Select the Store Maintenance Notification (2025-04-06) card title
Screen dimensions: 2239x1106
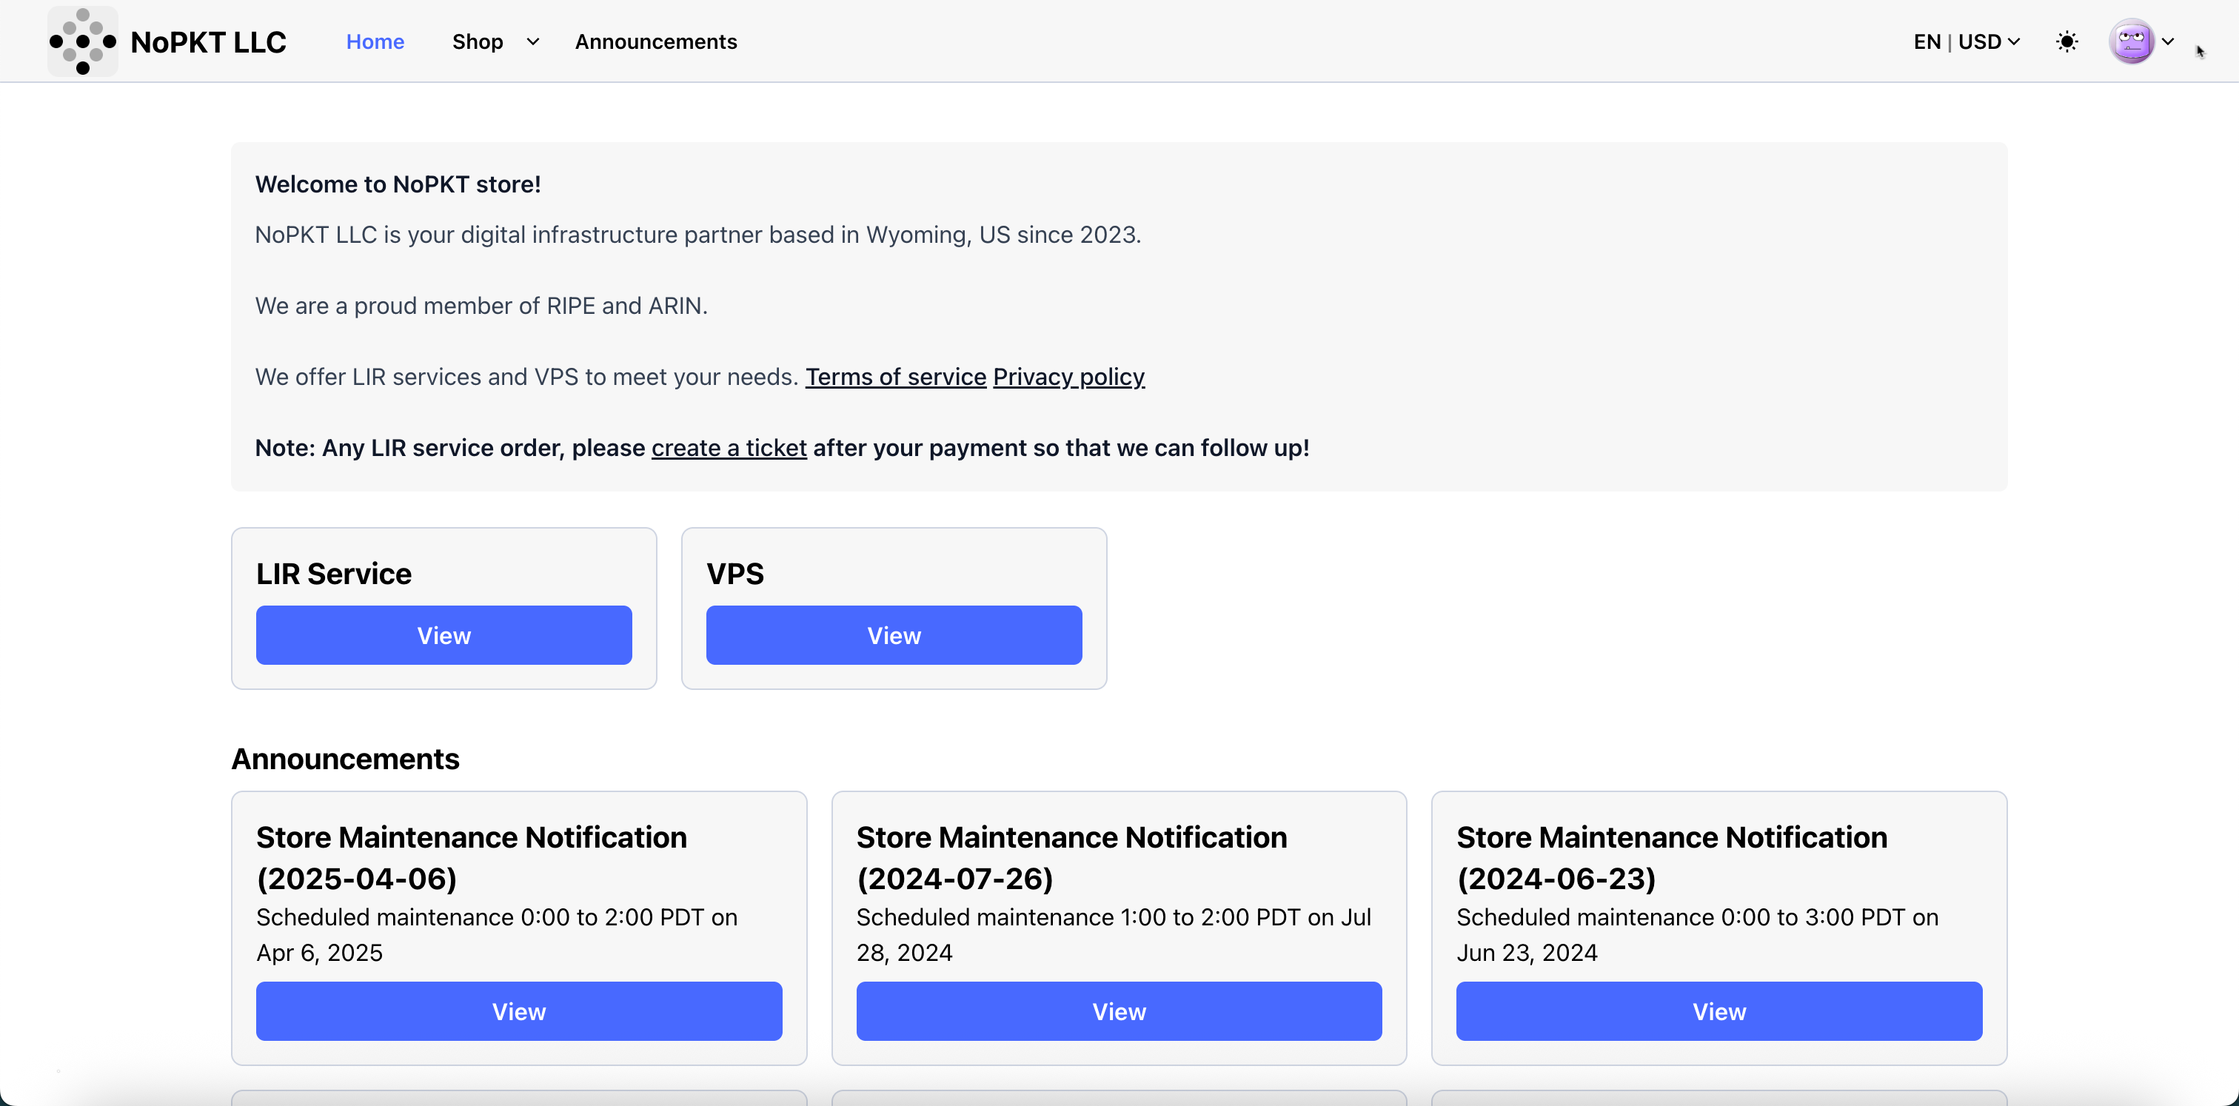tap(471, 857)
